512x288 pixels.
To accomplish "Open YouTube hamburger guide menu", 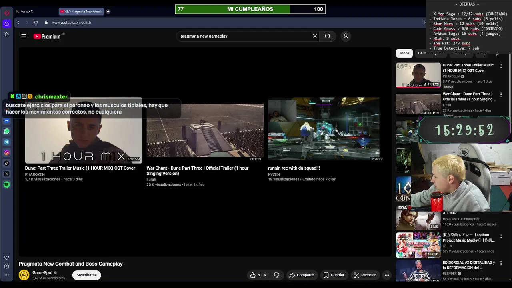I will point(24,36).
